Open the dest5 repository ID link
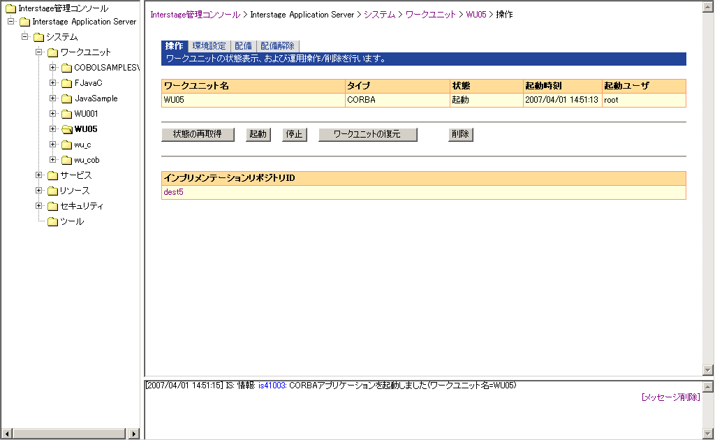 tap(173, 193)
